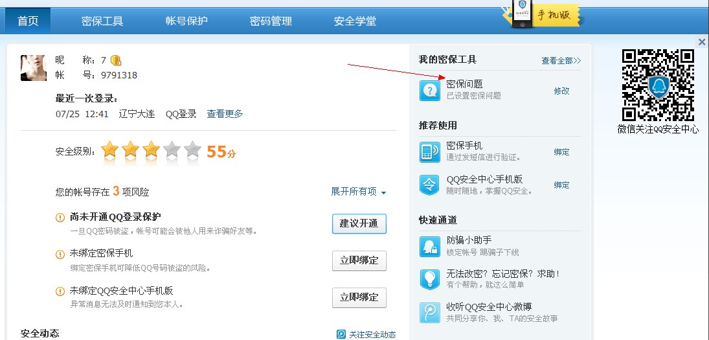Open 无法改密？忘记密保？求助！ link
The width and height of the screenshot is (709, 340).
(503, 273)
